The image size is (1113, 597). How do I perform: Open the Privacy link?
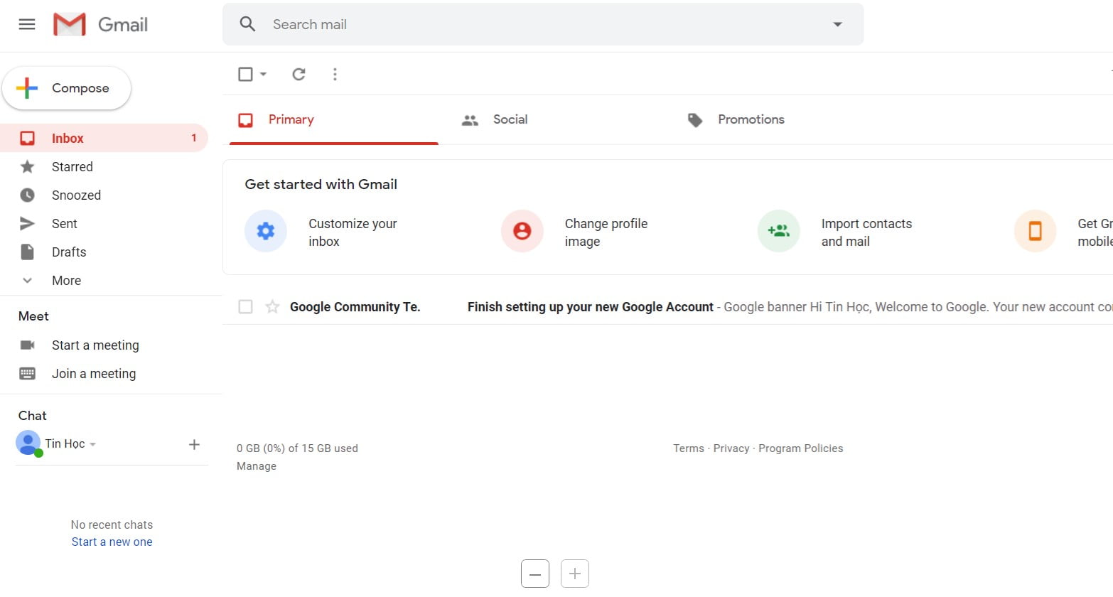(731, 448)
